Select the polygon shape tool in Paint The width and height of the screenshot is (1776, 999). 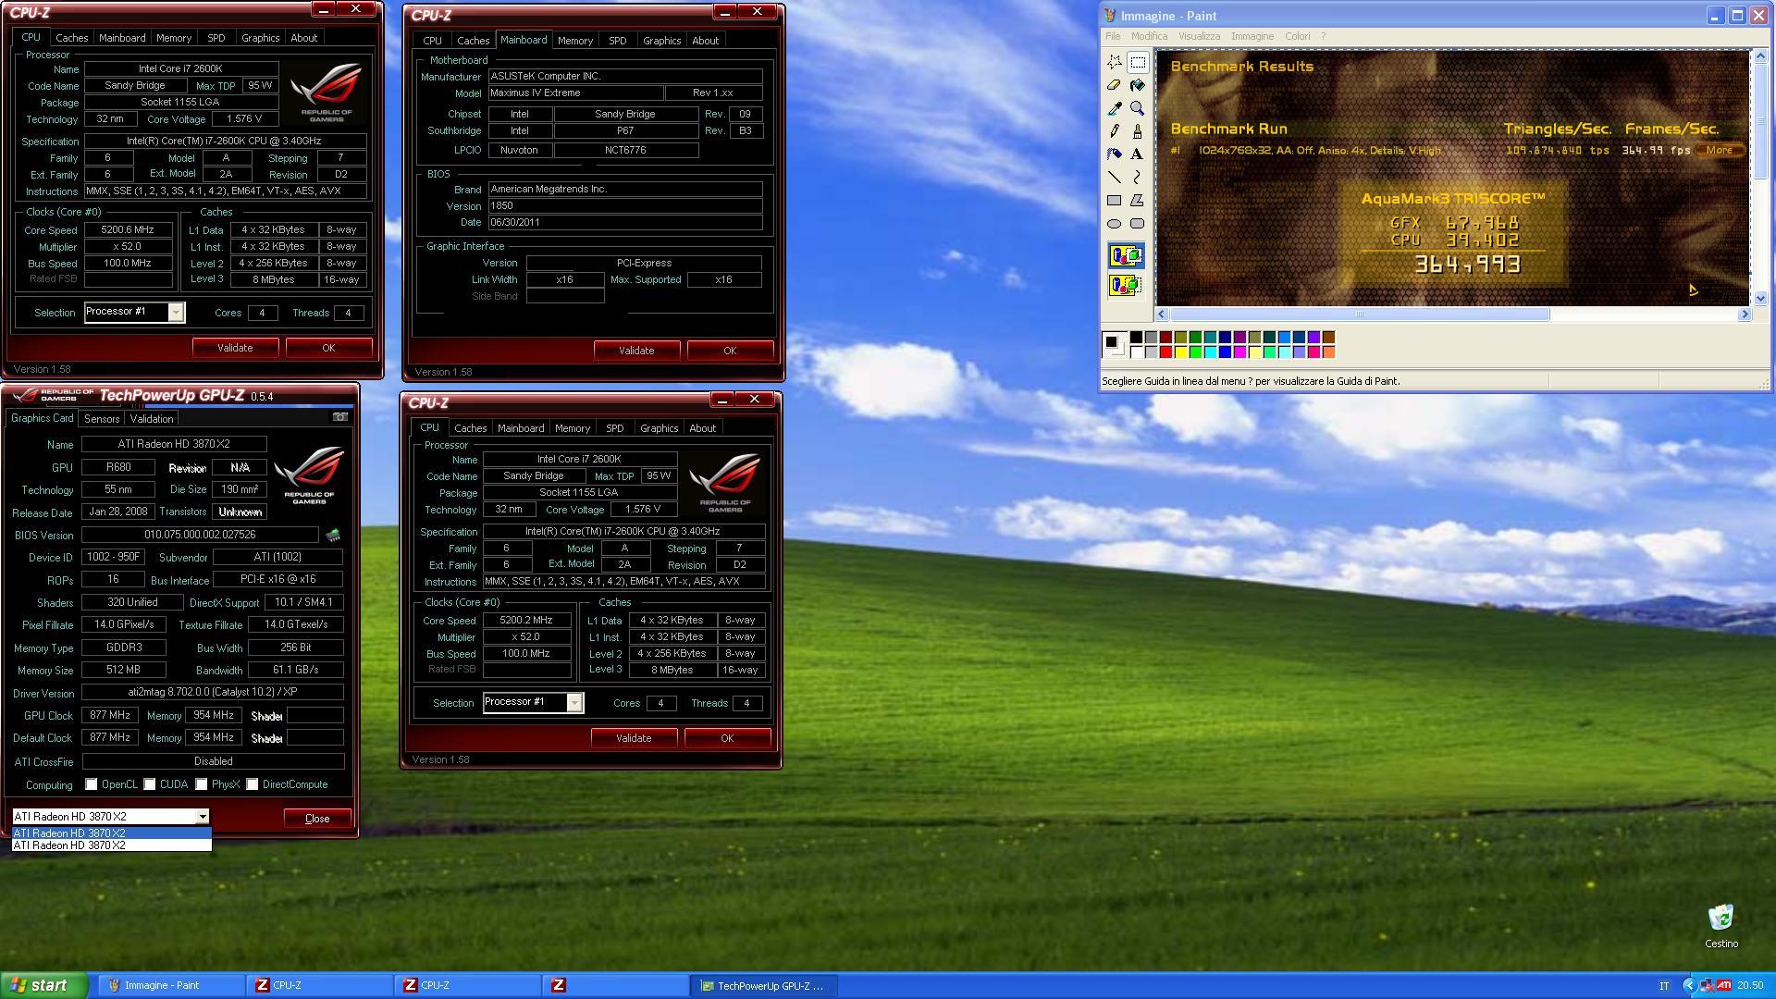[1138, 201]
